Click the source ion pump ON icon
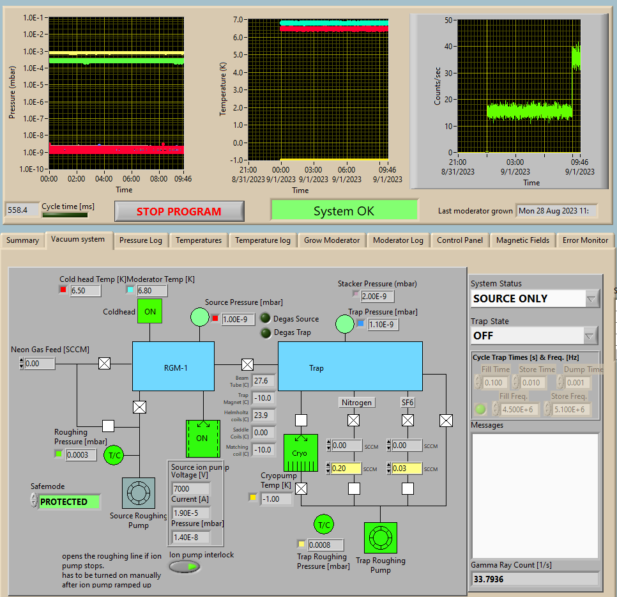 (x=202, y=438)
